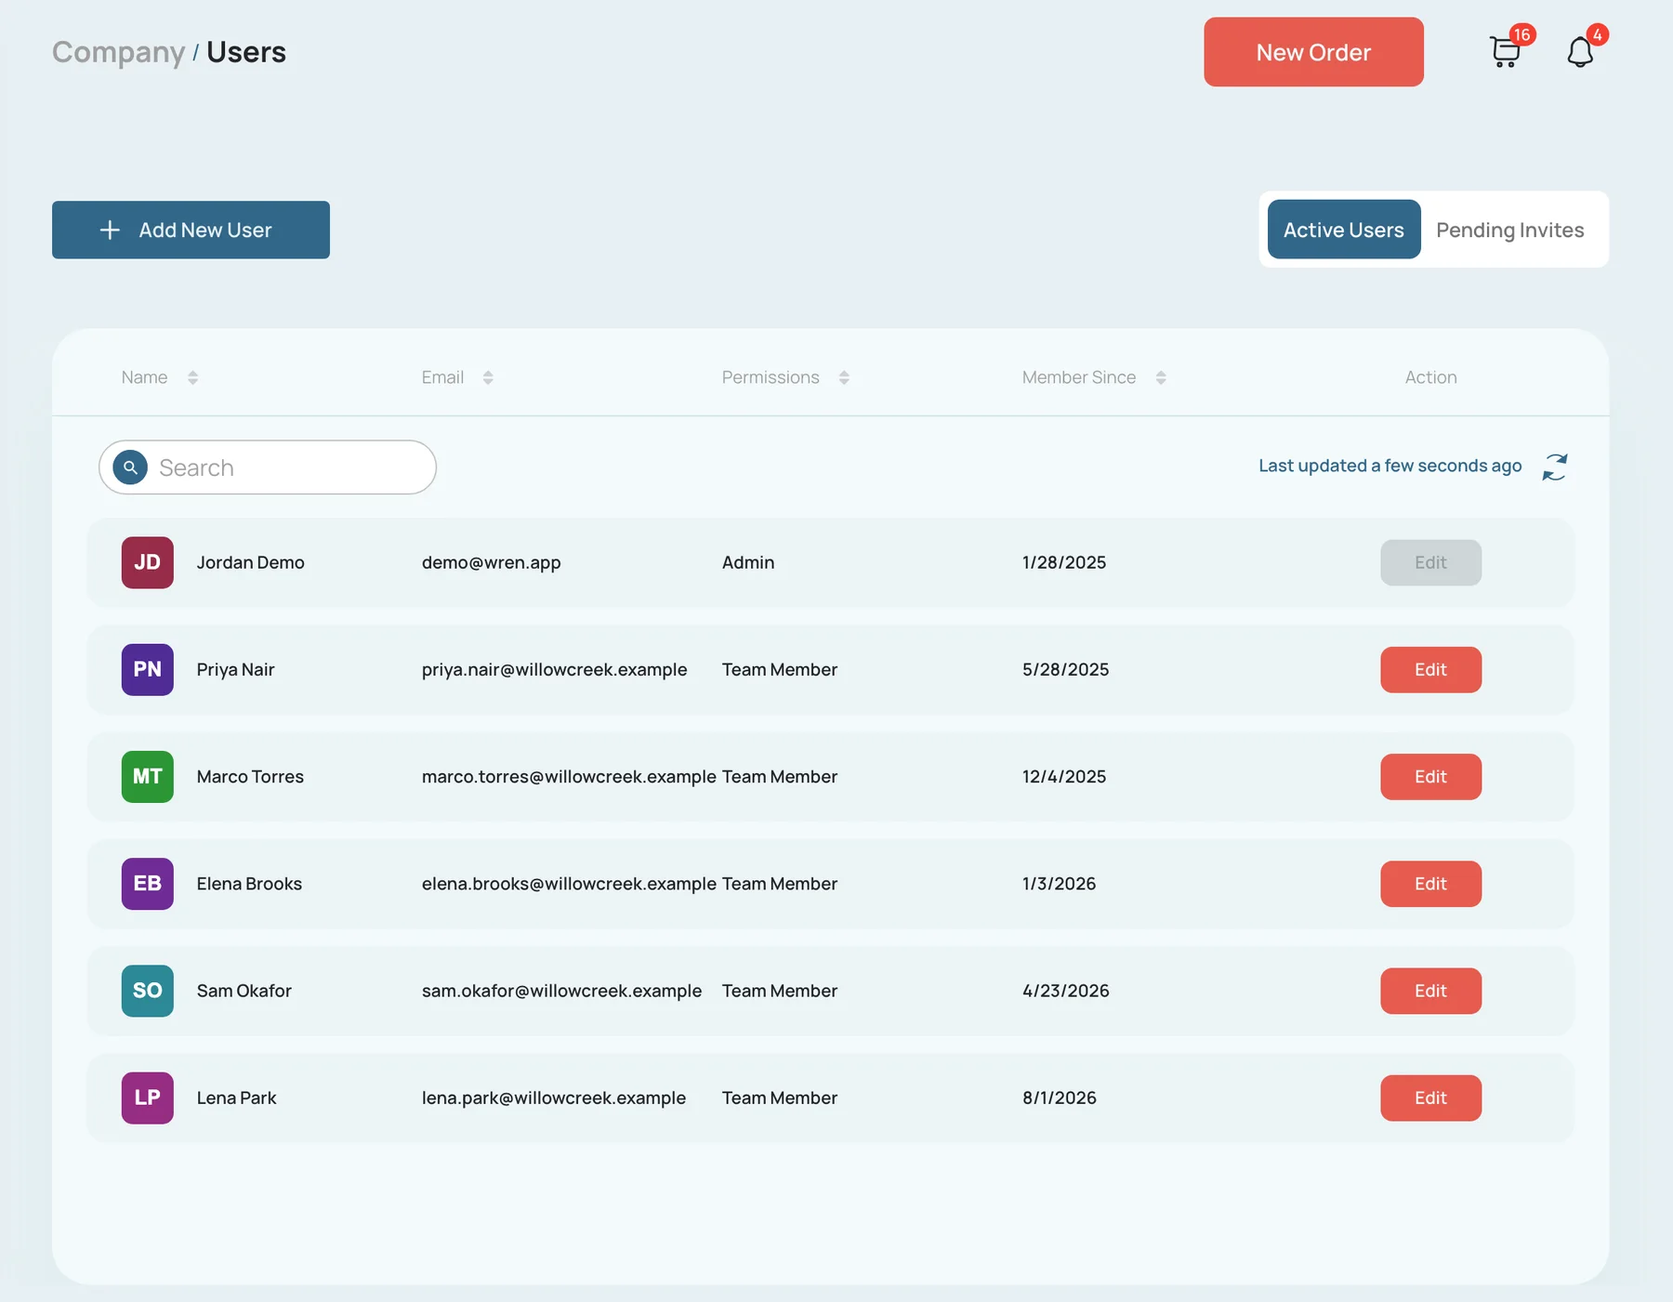Viewport: 1673px width, 1302px height.
Task: Edit the Elena Brooks user
Action: pos(1430,884)
